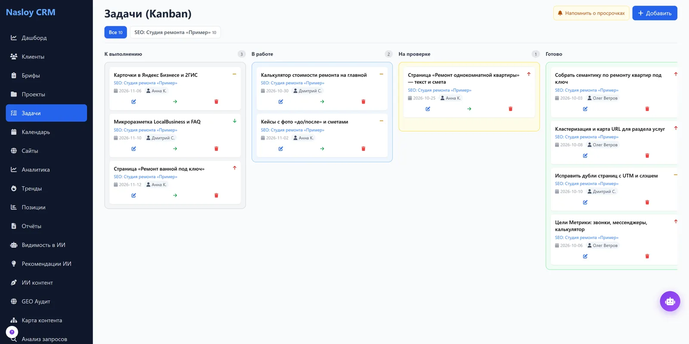689x344 pixels.
Task: Open the AI assistant robot chat bubble
Action: coord(670,301)
